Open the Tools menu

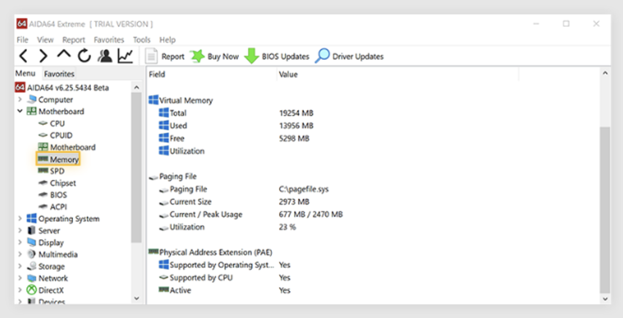click(x=141, y=40)
